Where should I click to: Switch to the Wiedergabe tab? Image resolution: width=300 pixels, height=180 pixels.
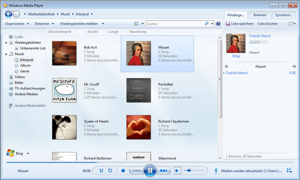coord(235,15)
